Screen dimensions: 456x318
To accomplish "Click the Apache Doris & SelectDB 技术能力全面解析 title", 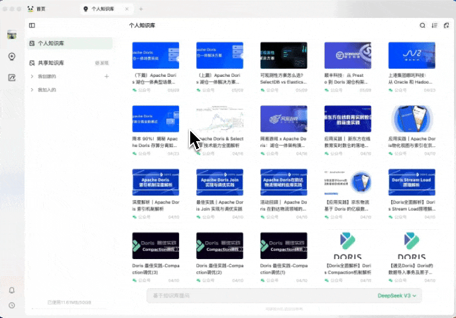I will click(x=219, y=142).
